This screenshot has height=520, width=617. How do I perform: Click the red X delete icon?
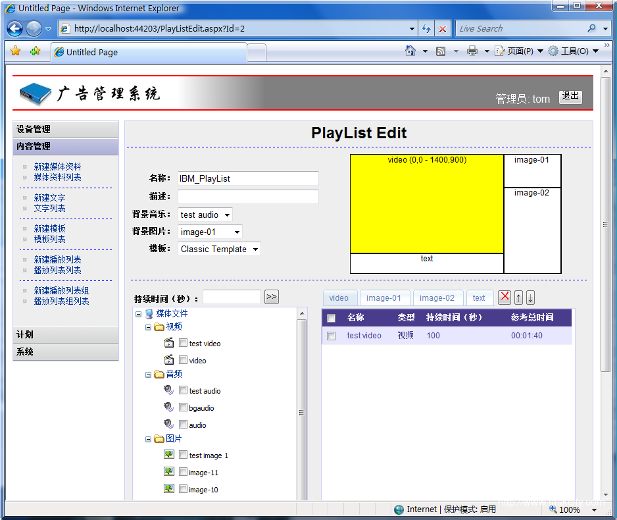pos(505,298)
